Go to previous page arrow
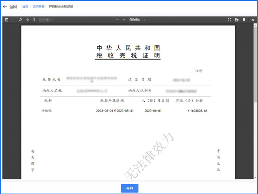This screenshot has width=258, height=194. [28, 20]
